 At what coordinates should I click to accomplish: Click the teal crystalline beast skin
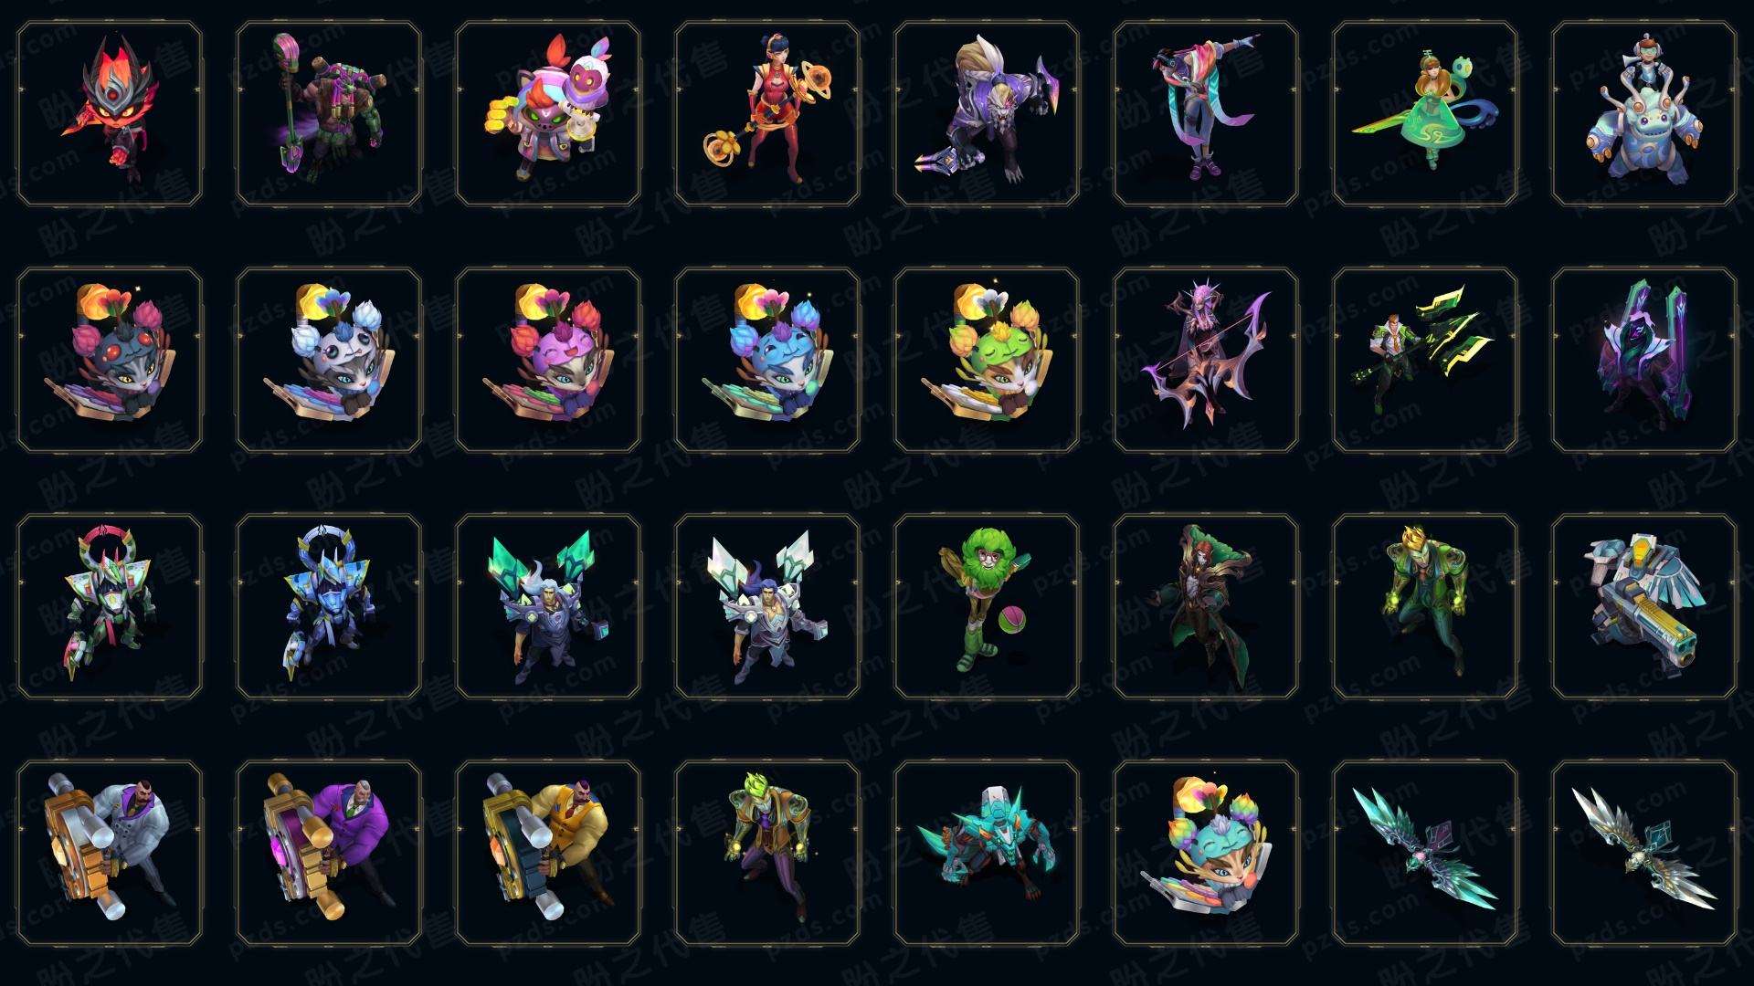click(987, 854)
